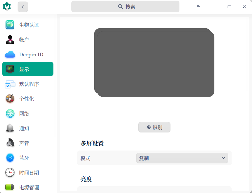Open the hamburger main menu
This screenshot has height=193, width=252.
tap(198, 7)
